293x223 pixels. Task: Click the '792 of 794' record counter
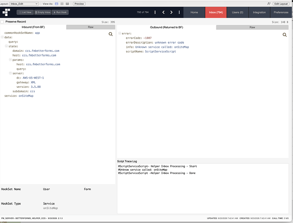tap(142, 12)
